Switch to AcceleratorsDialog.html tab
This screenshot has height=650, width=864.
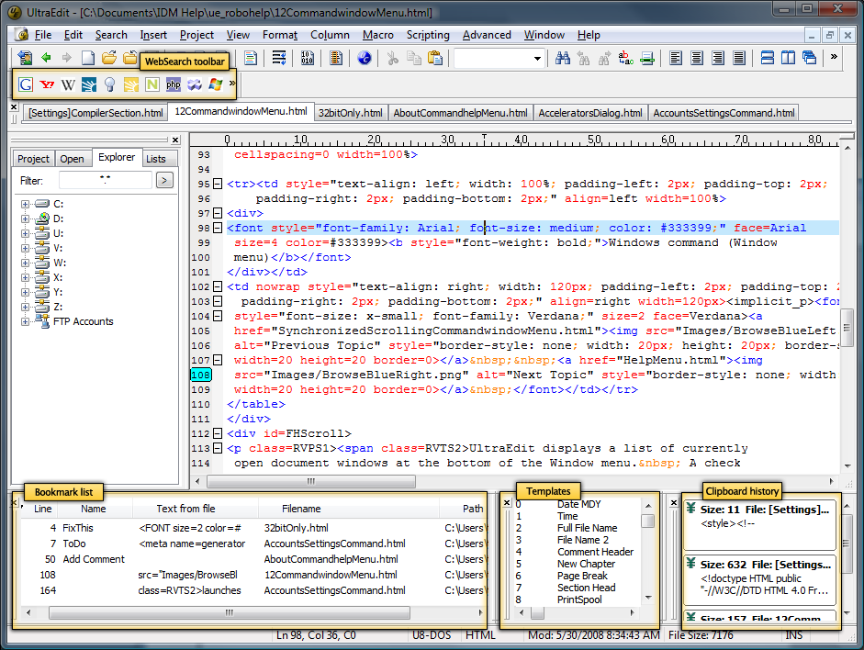tap(590, 113)
